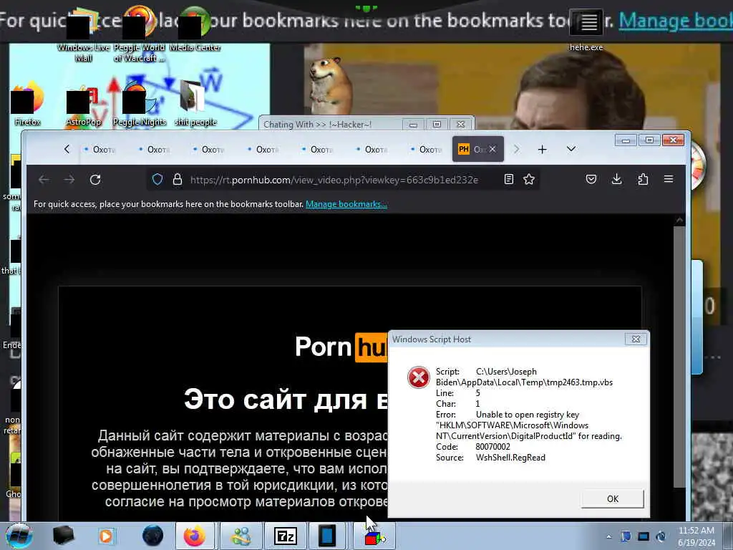Open Windows Live Messenger taskbar icon

[x=242, y=536]
